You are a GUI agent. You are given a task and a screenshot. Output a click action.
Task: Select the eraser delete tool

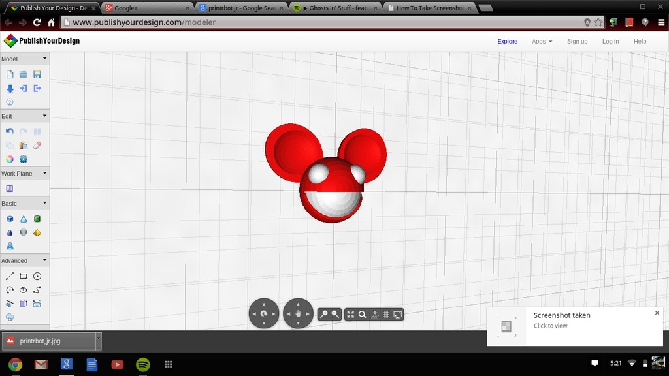37,146
